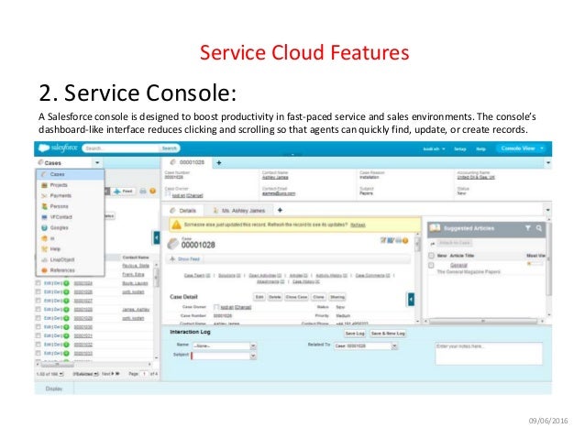Select Payments in the navigation dropdown list
The image size is (585, 439).
coord(70,195)
